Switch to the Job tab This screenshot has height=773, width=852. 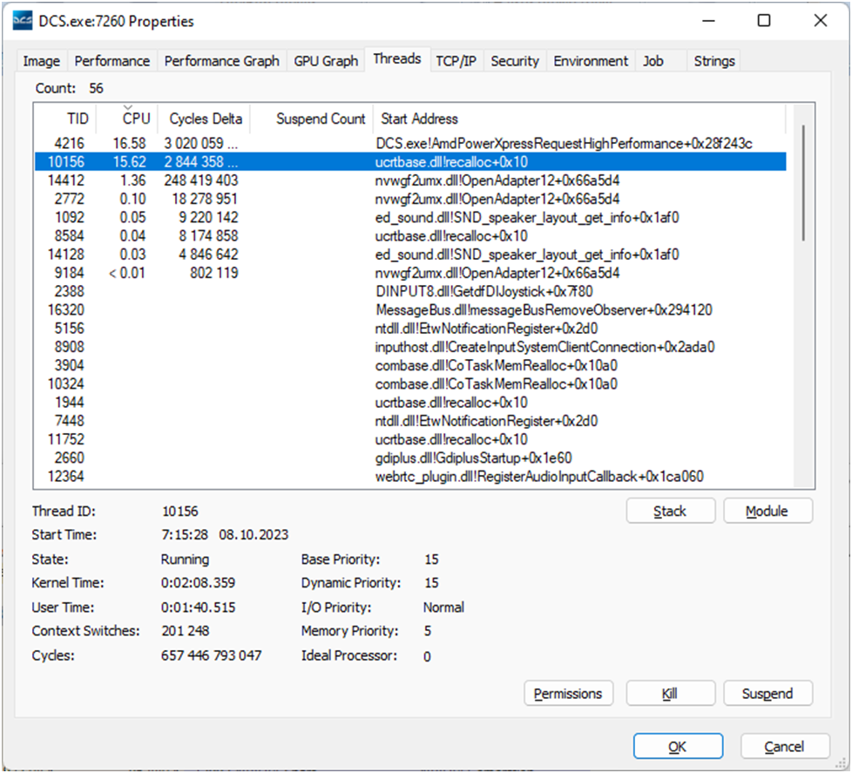point(653,61)
